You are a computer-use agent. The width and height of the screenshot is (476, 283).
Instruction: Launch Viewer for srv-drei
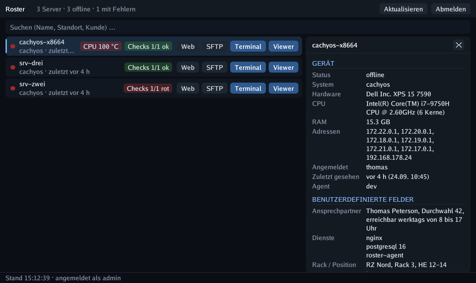click(x=283, y=67)
